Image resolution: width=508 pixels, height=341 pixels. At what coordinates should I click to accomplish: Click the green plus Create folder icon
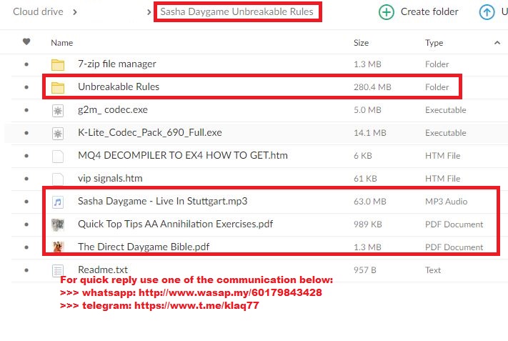(x=387, y=12)
